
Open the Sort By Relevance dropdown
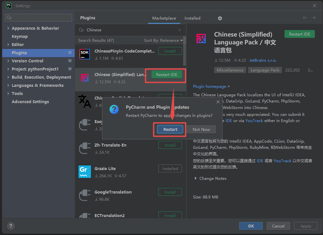163,40
